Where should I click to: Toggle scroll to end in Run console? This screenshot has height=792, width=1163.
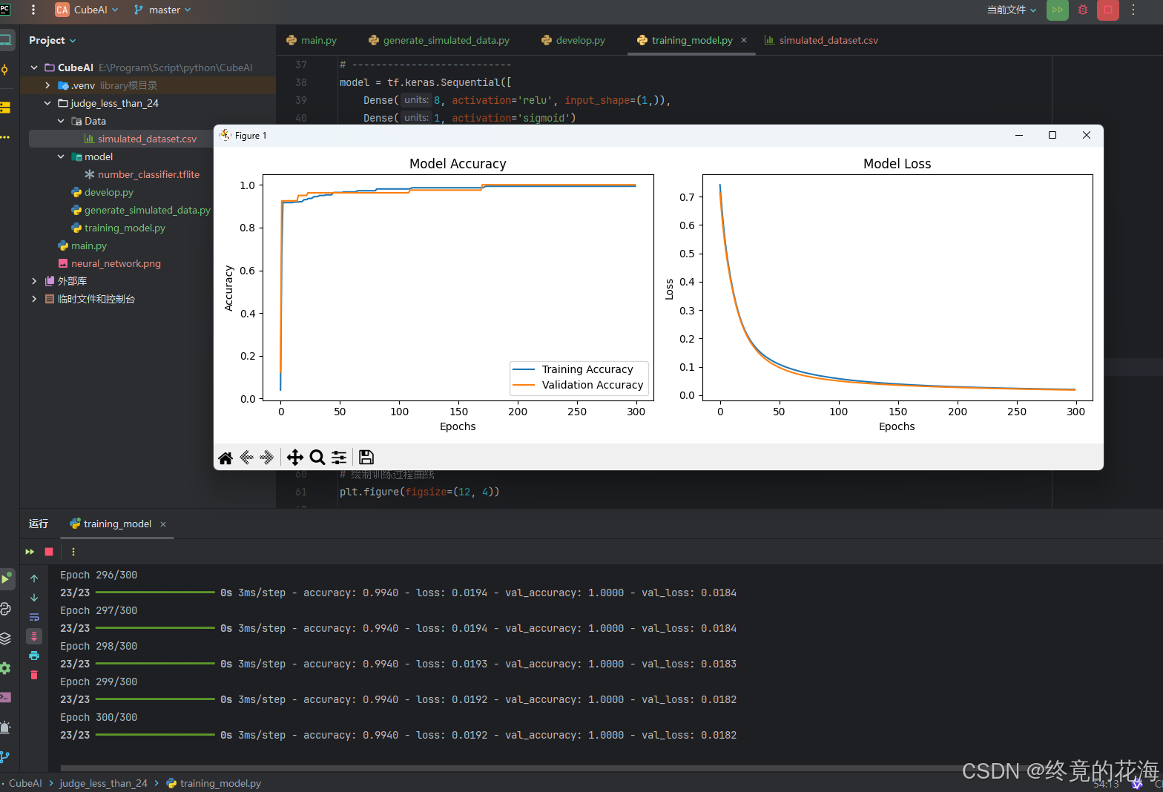34,636
